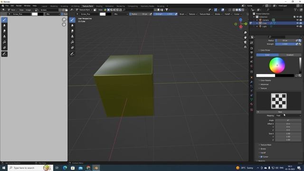This screenshot has height=171, width=304.
Task: Open the Edit menu
Action: pos(12,6)
